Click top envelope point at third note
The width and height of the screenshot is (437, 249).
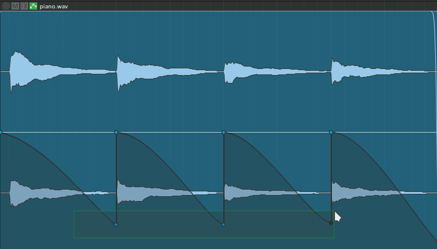point(224,132)
